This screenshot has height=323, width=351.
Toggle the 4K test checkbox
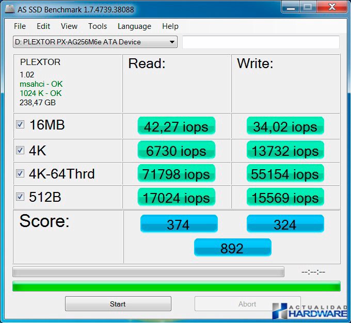click(20, 150)
